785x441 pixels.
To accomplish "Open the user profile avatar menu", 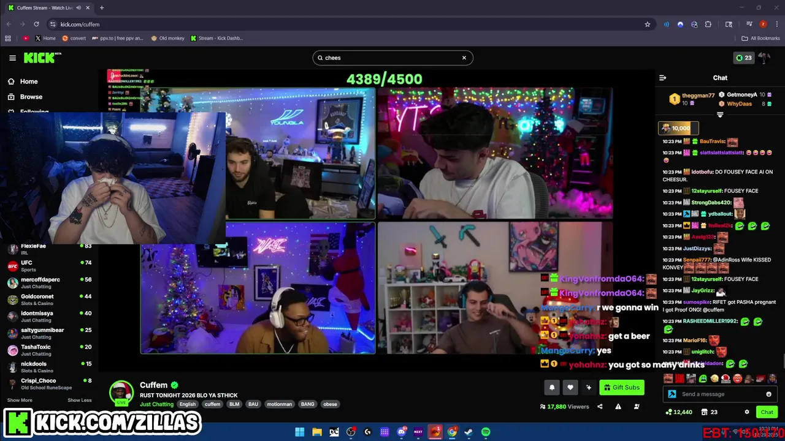I will click(764, 58).
